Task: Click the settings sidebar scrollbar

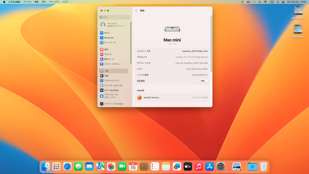Action: (x=131, y=43)
